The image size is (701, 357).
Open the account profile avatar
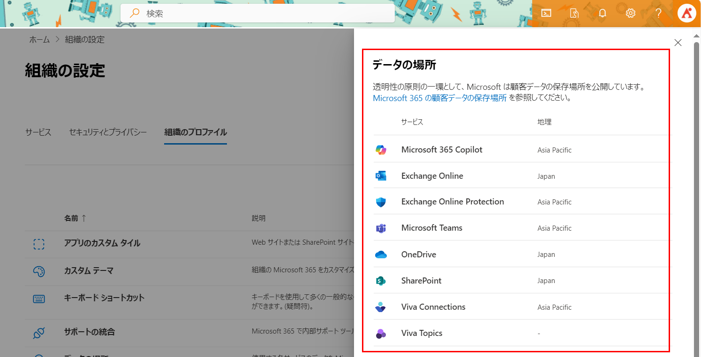(x=686, y=14)
